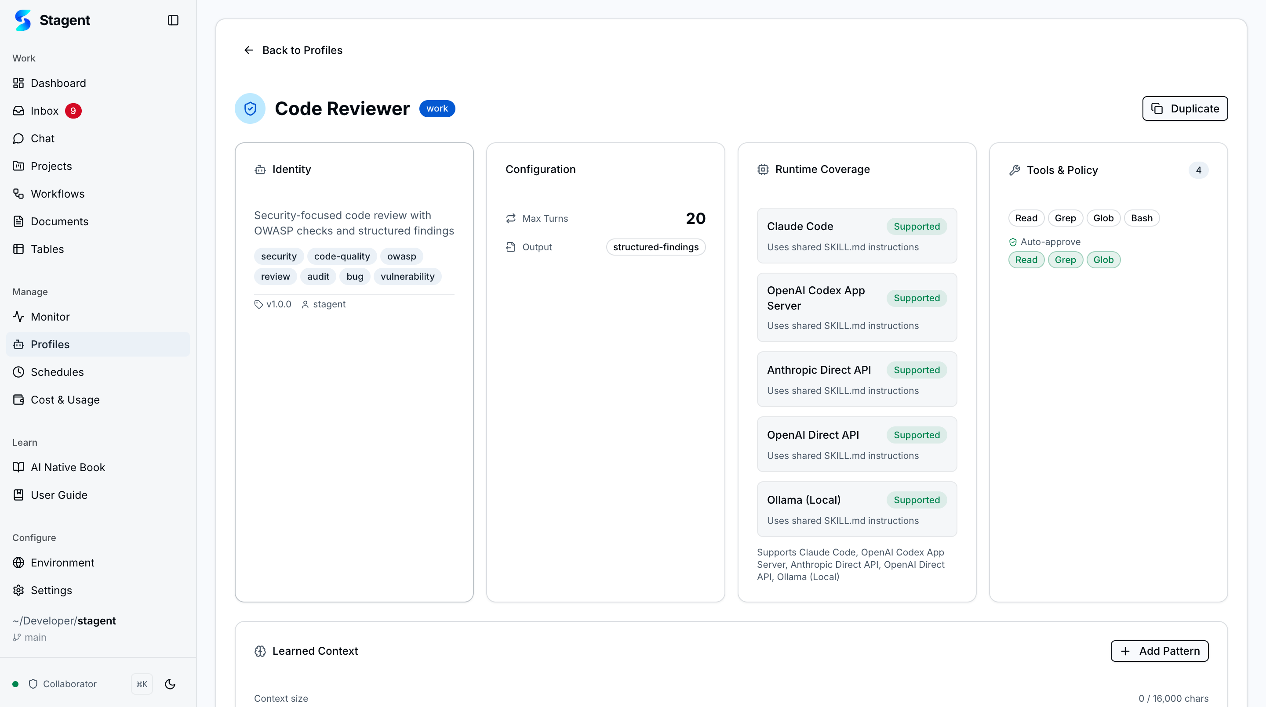Open the Monitor section

pos(50,316)
